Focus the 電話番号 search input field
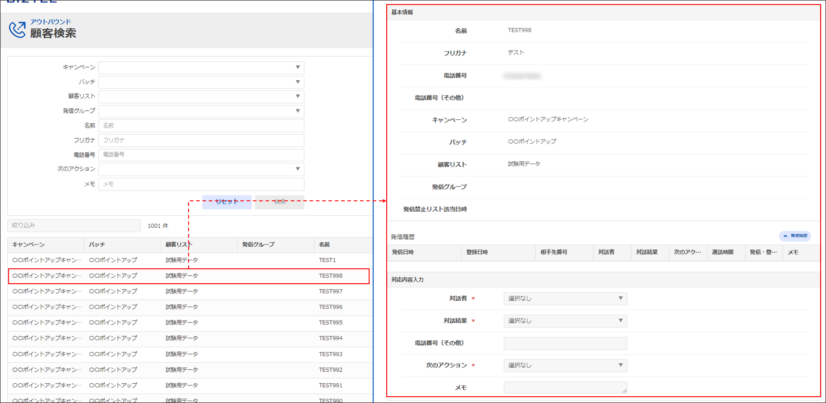 pyautogui.click(x=201, y=154)
